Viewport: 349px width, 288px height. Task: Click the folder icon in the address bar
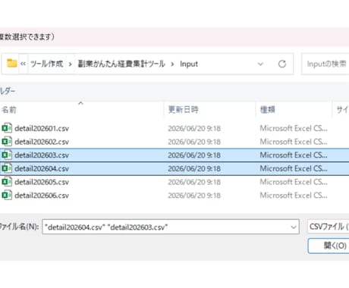click(12, 63)
